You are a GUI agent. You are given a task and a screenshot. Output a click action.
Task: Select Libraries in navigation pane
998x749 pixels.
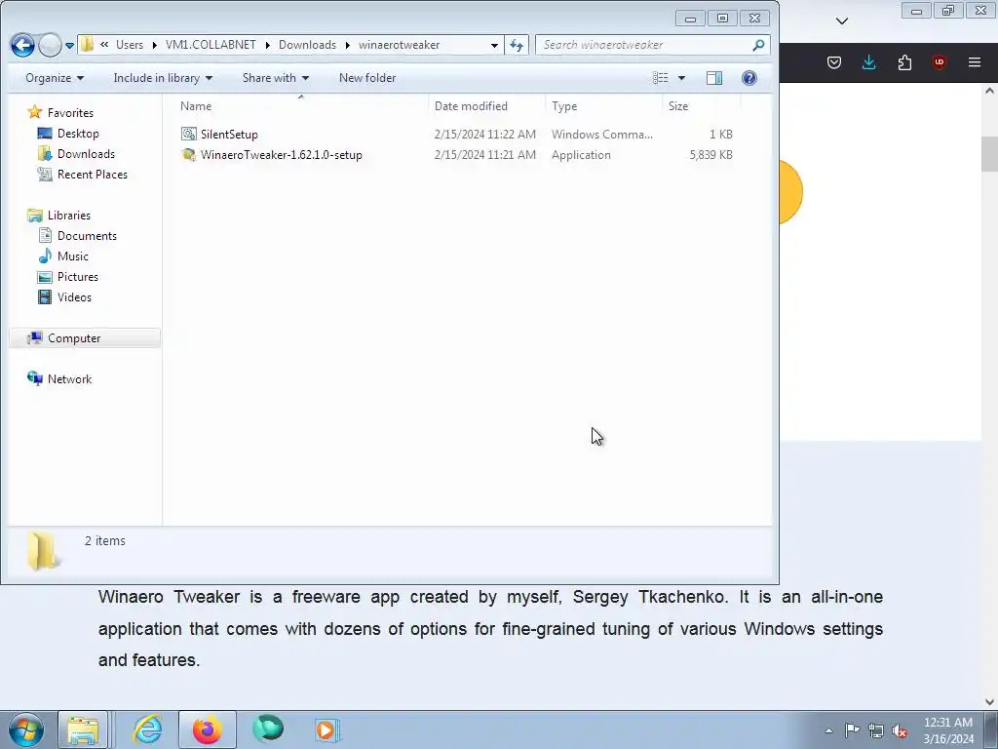click(x=69, y=216)
